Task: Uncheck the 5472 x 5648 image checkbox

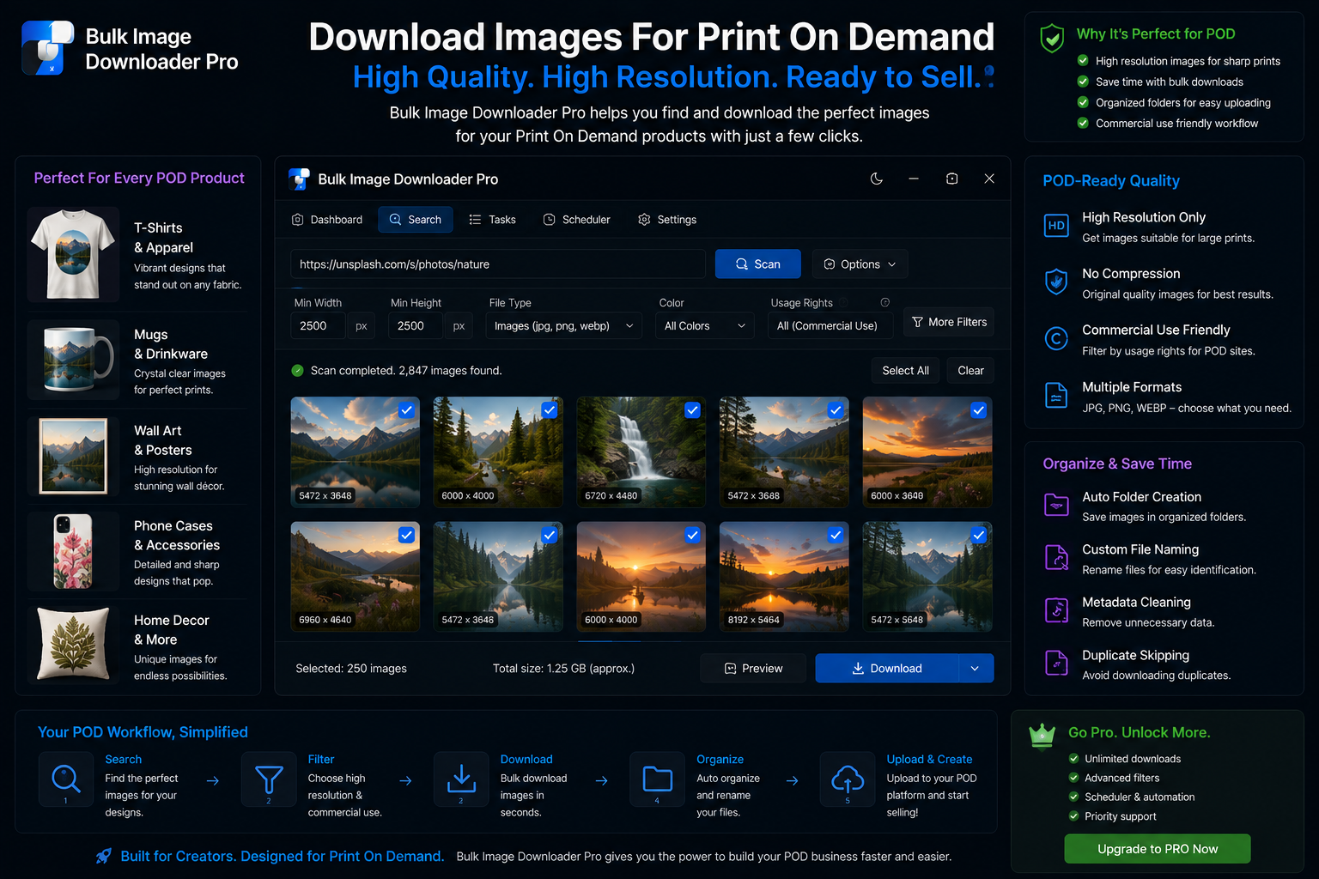Action: pyautogui.click(x=978, y=535)
